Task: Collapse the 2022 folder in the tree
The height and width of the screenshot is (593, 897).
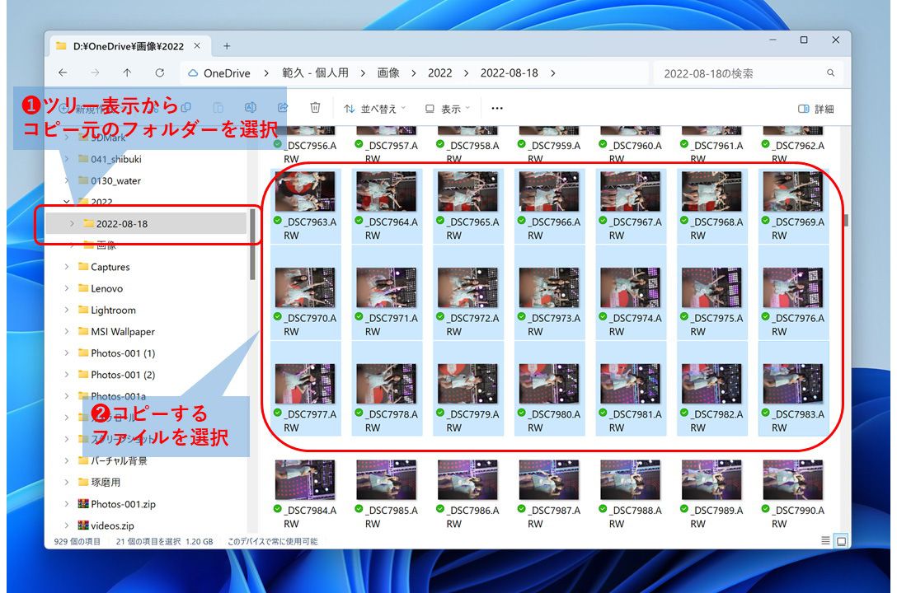Action: (67, 202)
